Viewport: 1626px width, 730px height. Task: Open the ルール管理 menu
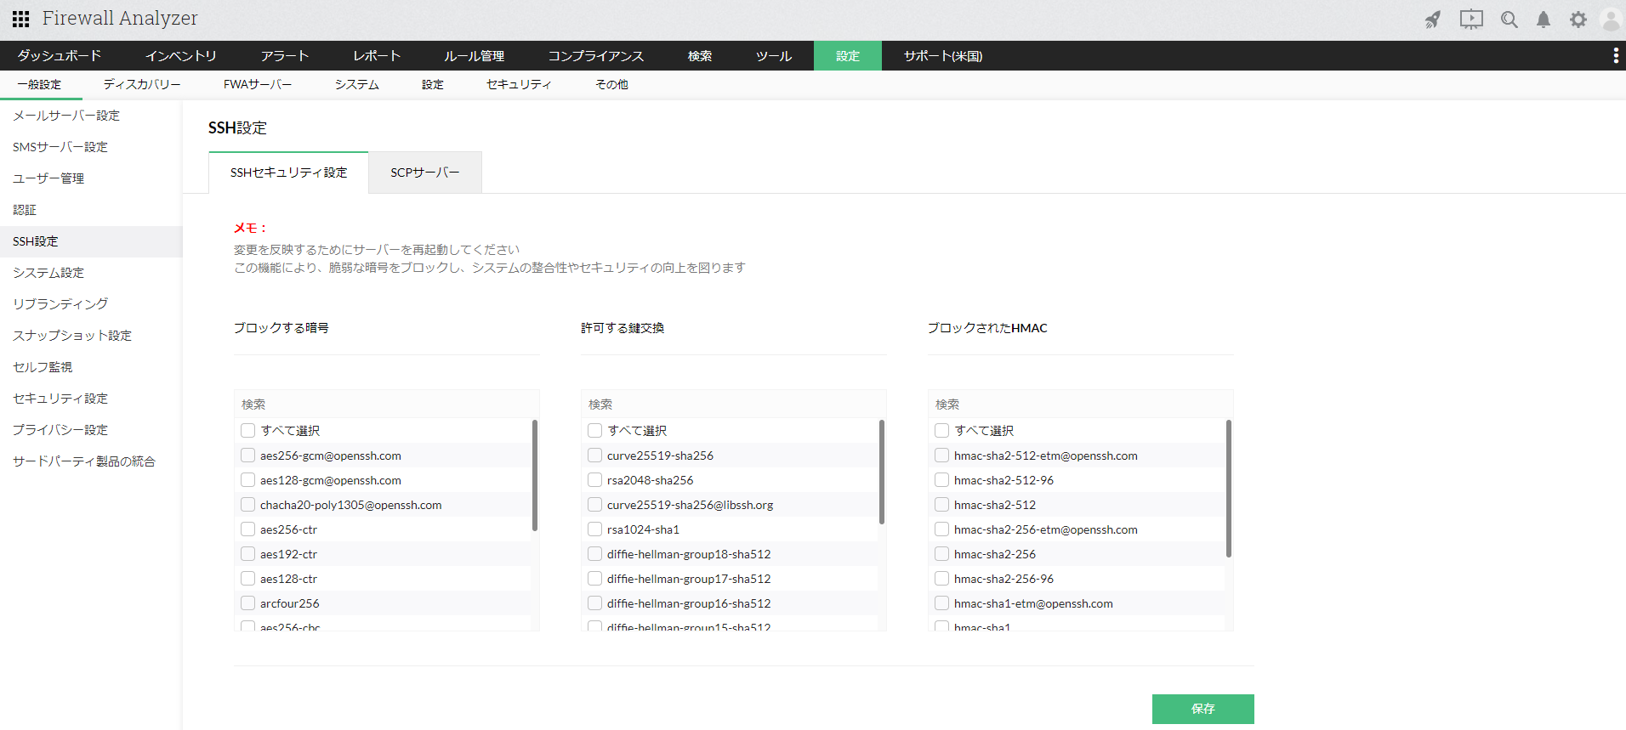pos(475,56)
